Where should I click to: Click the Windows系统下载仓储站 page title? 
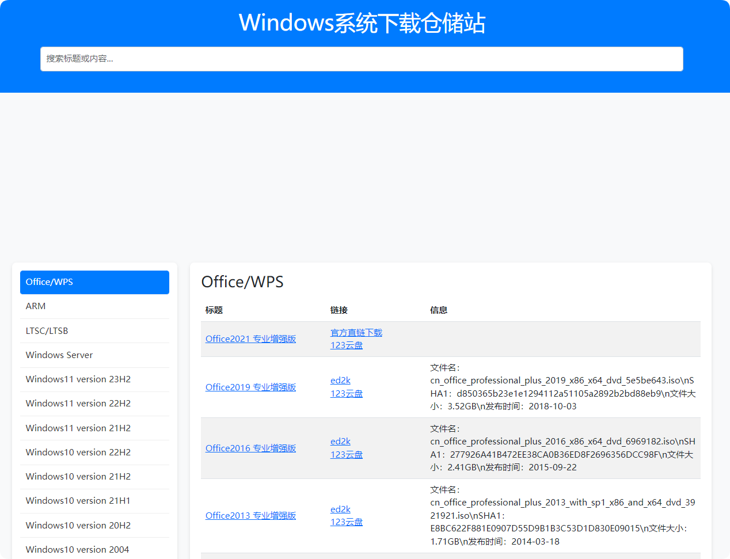362,23
